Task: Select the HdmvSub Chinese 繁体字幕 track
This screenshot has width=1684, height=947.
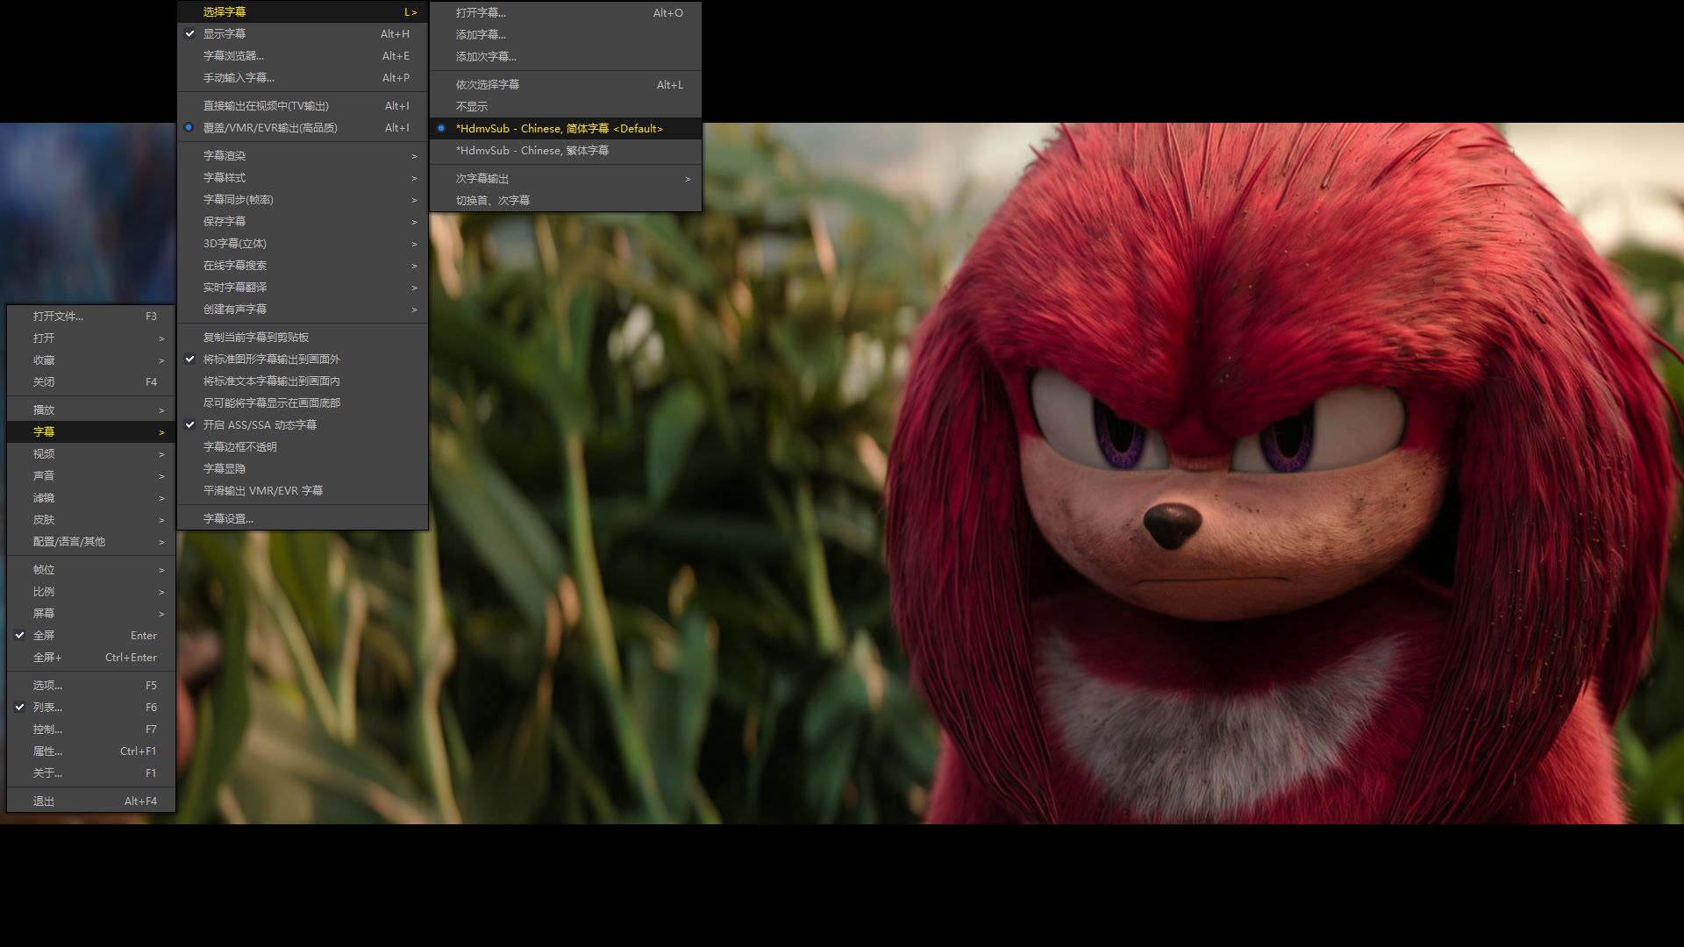Action: pyautogui.click(x=532, y=151)
